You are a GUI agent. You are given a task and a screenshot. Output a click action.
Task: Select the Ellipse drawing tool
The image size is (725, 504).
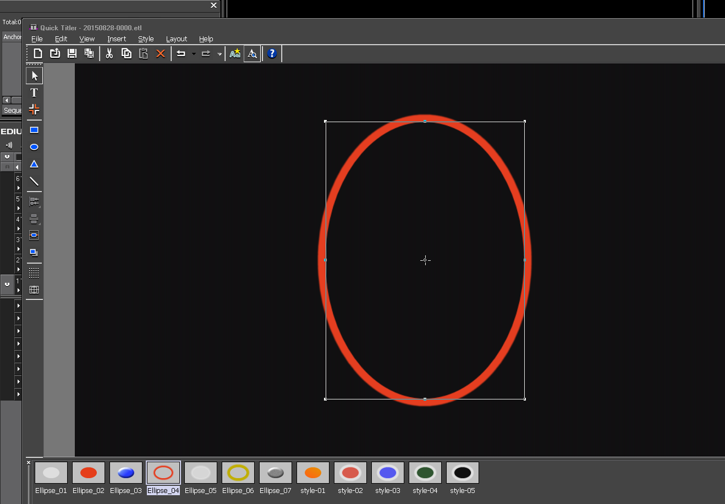click(x=34, y=147)
